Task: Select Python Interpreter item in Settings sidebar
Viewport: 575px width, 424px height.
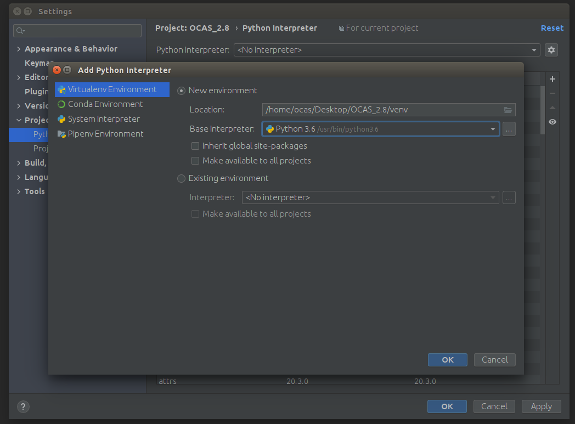Action: (29, 134)
